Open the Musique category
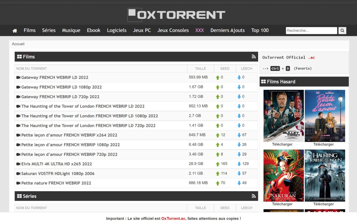357x223 pixels. (71, 30)
